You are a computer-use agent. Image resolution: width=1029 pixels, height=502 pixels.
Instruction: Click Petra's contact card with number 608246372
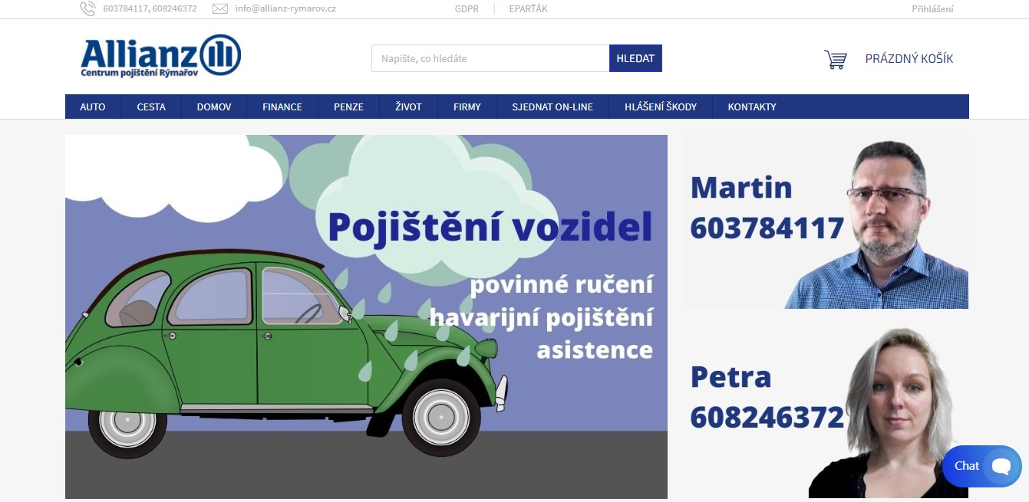(x=826, y=412)
